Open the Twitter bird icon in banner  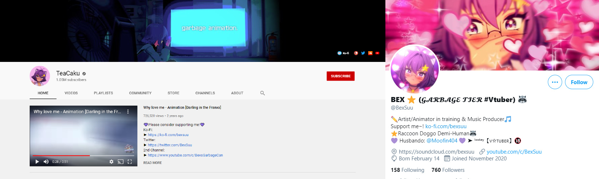coord(363,53)
